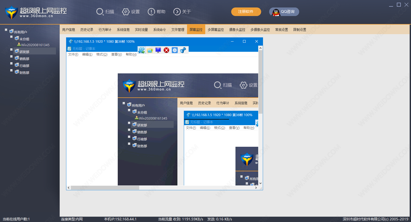Image resolution: width=411 pixels, height=222 pixels.
Task: Click the blue monitor icon in remote toolbar
Action: [x=158, y=50]
